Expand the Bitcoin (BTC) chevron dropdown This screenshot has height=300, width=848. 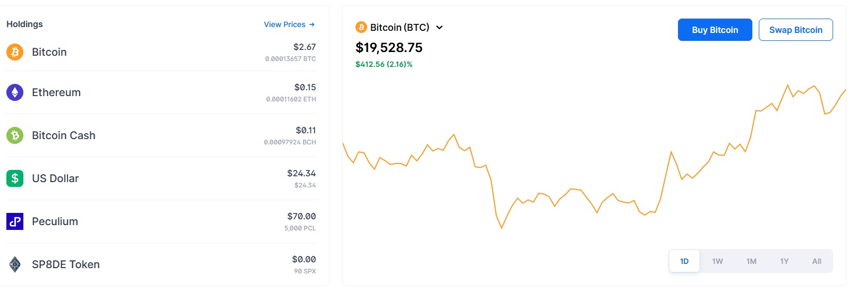point(439,28)
